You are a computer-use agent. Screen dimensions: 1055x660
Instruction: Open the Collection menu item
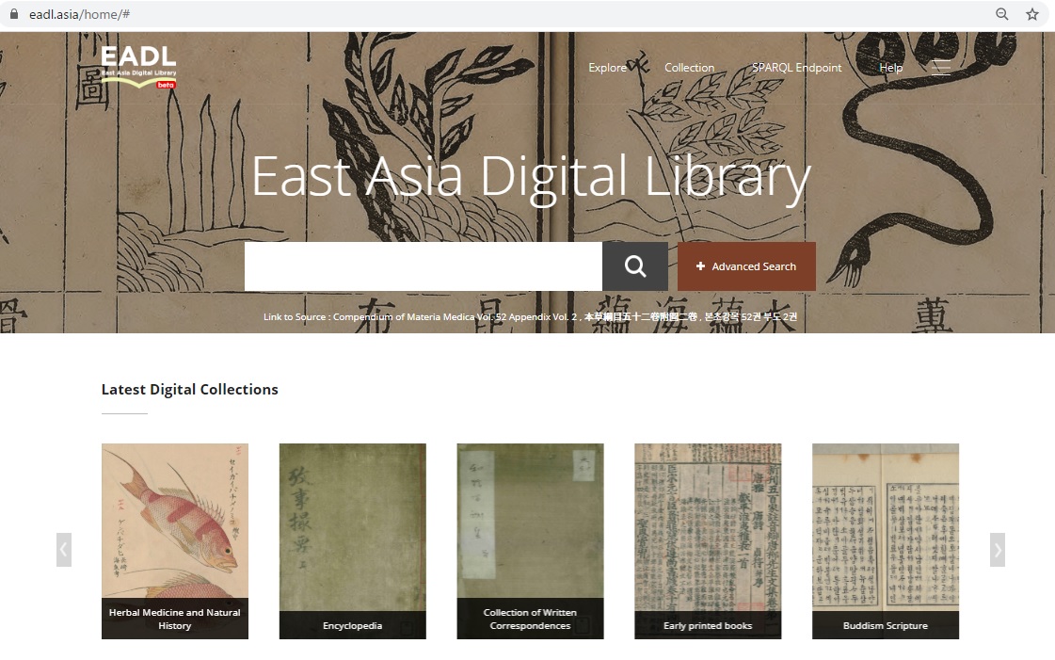(689, 68)
